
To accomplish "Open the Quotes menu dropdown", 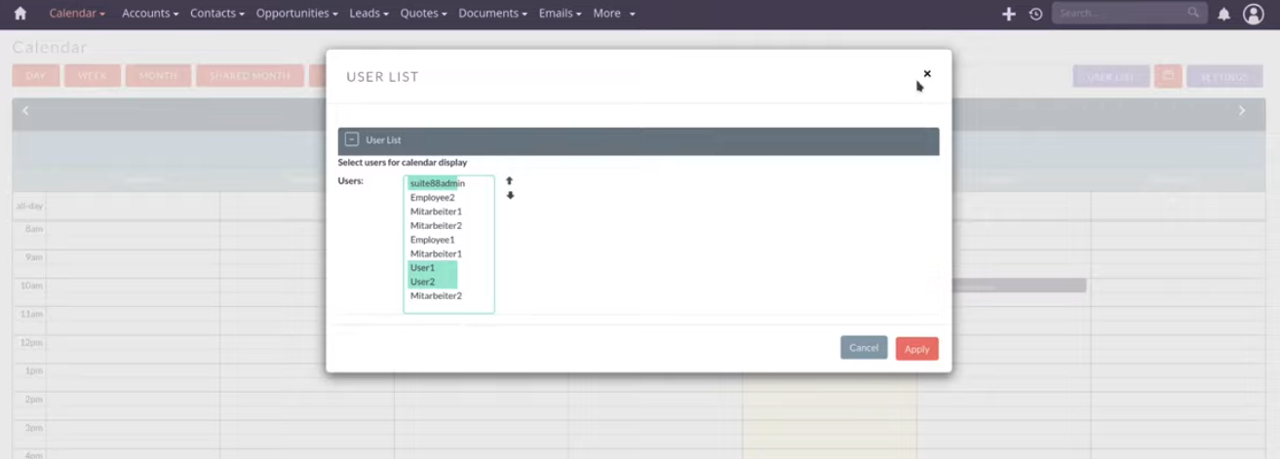I will point(423,14).
